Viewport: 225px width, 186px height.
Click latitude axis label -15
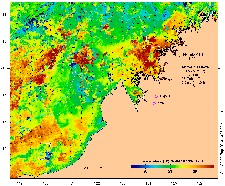click(4, 42)
